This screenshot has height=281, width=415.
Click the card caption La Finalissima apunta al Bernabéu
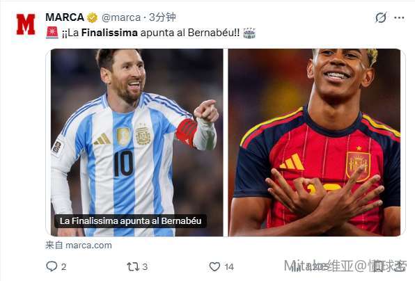(x=130, y=220)
